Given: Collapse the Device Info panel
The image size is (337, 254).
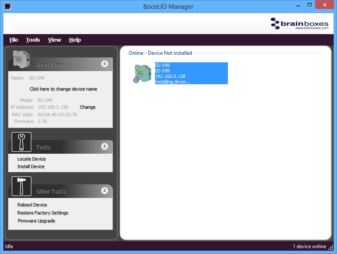Looking at the screenshot, I should 104,64.
